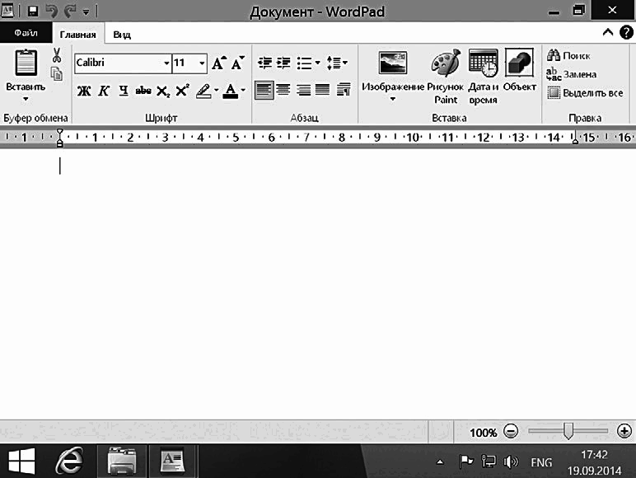Toggle underline formatting (Ч)
This screenshot has height=478, width=636.
124,91
